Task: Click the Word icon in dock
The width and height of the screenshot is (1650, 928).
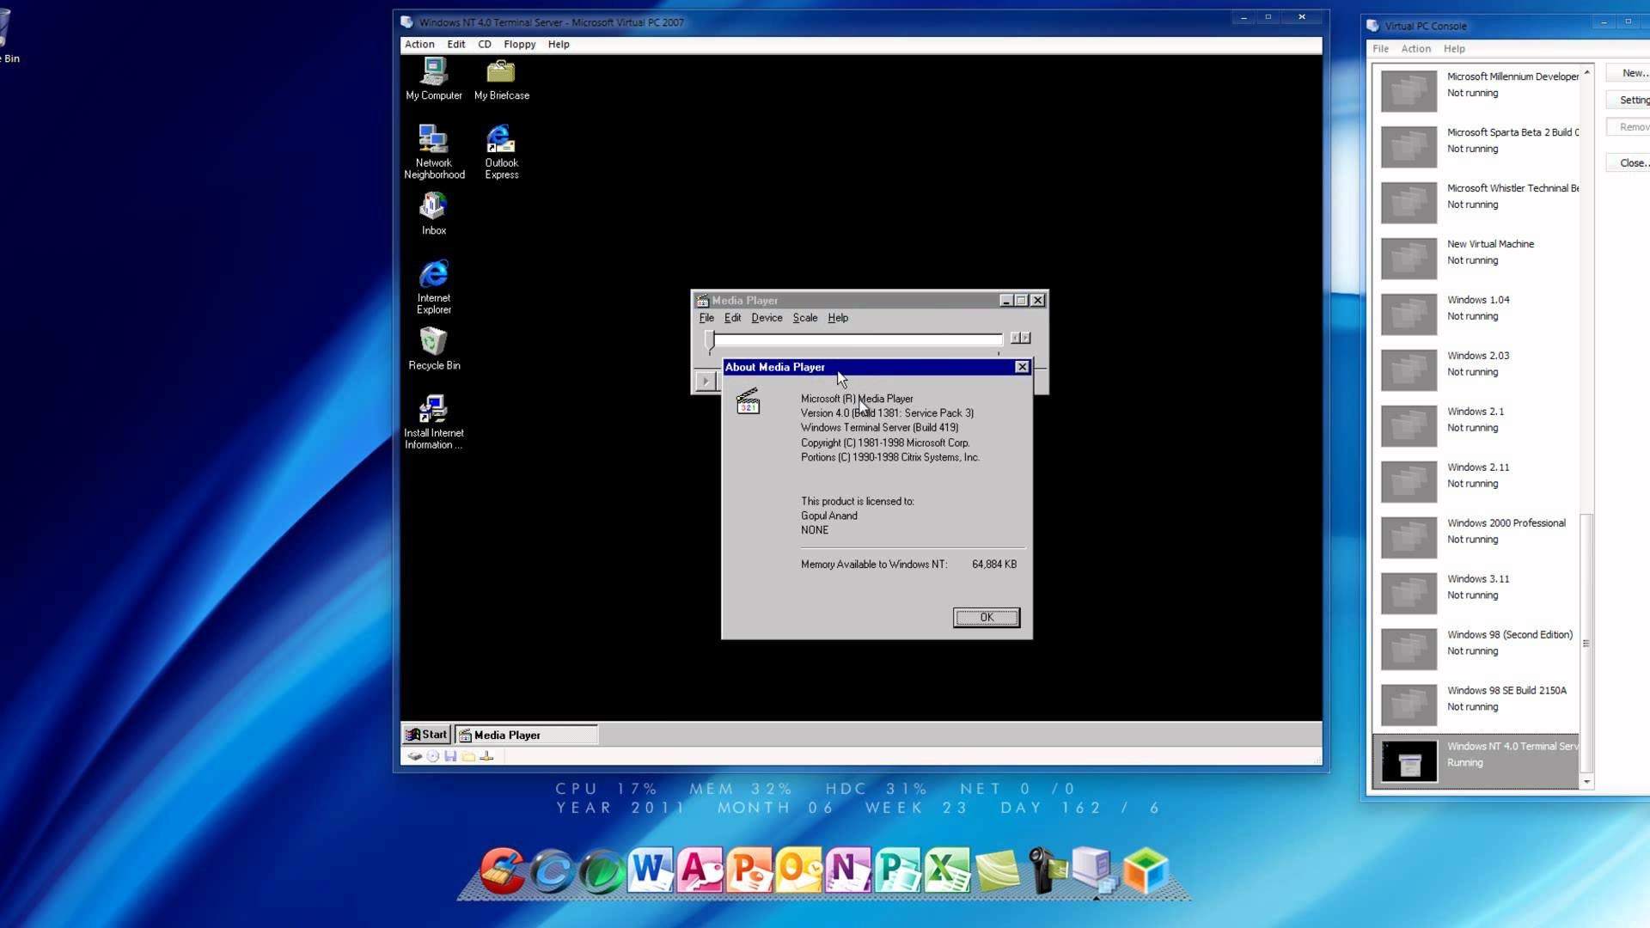Action: click(x=651, y=870)
